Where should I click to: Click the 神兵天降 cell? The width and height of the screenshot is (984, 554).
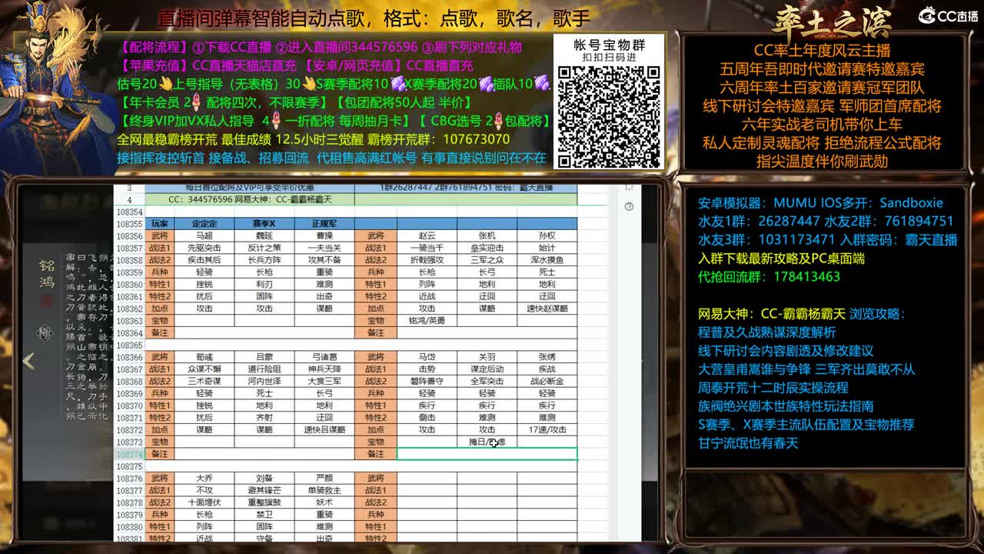point(324,369)
